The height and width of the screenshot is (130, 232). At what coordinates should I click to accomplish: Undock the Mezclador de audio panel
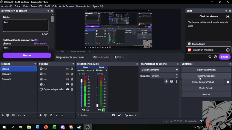click(x=137, y=64)
